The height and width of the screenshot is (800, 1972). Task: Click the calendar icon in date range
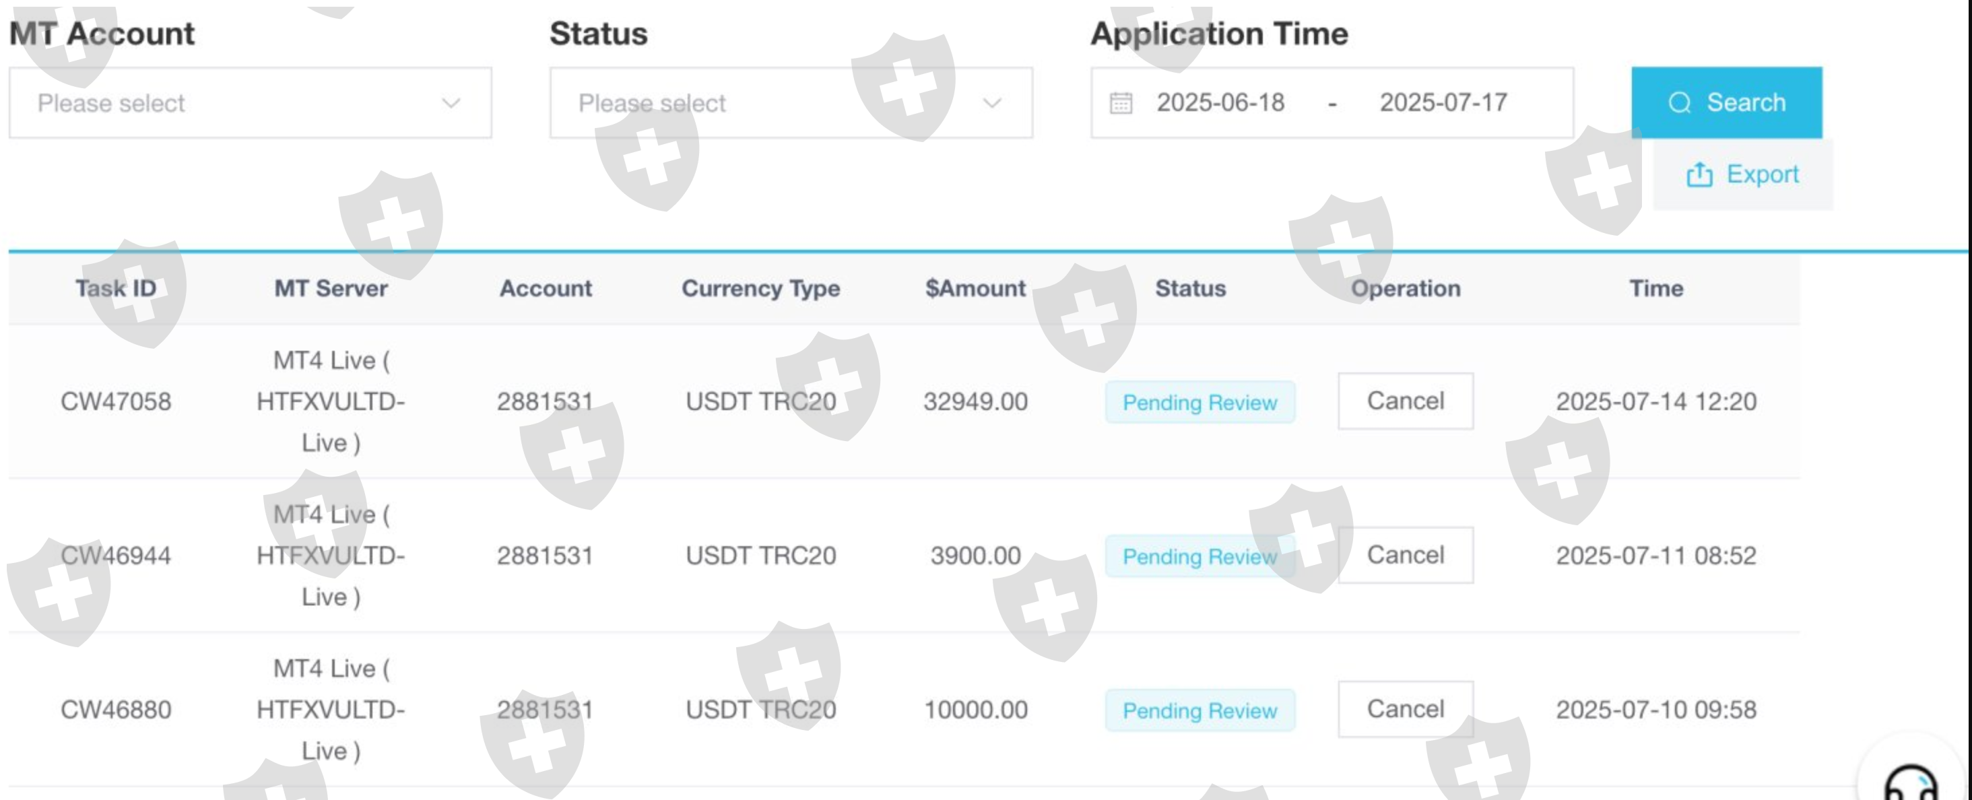(1121, 102)
